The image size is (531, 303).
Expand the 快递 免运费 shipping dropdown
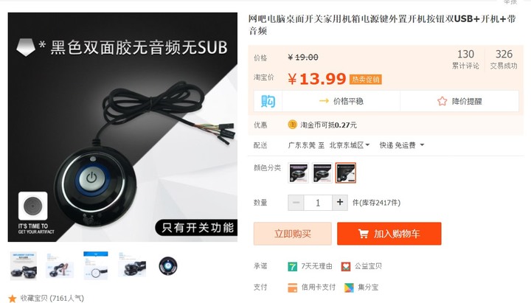402,145
